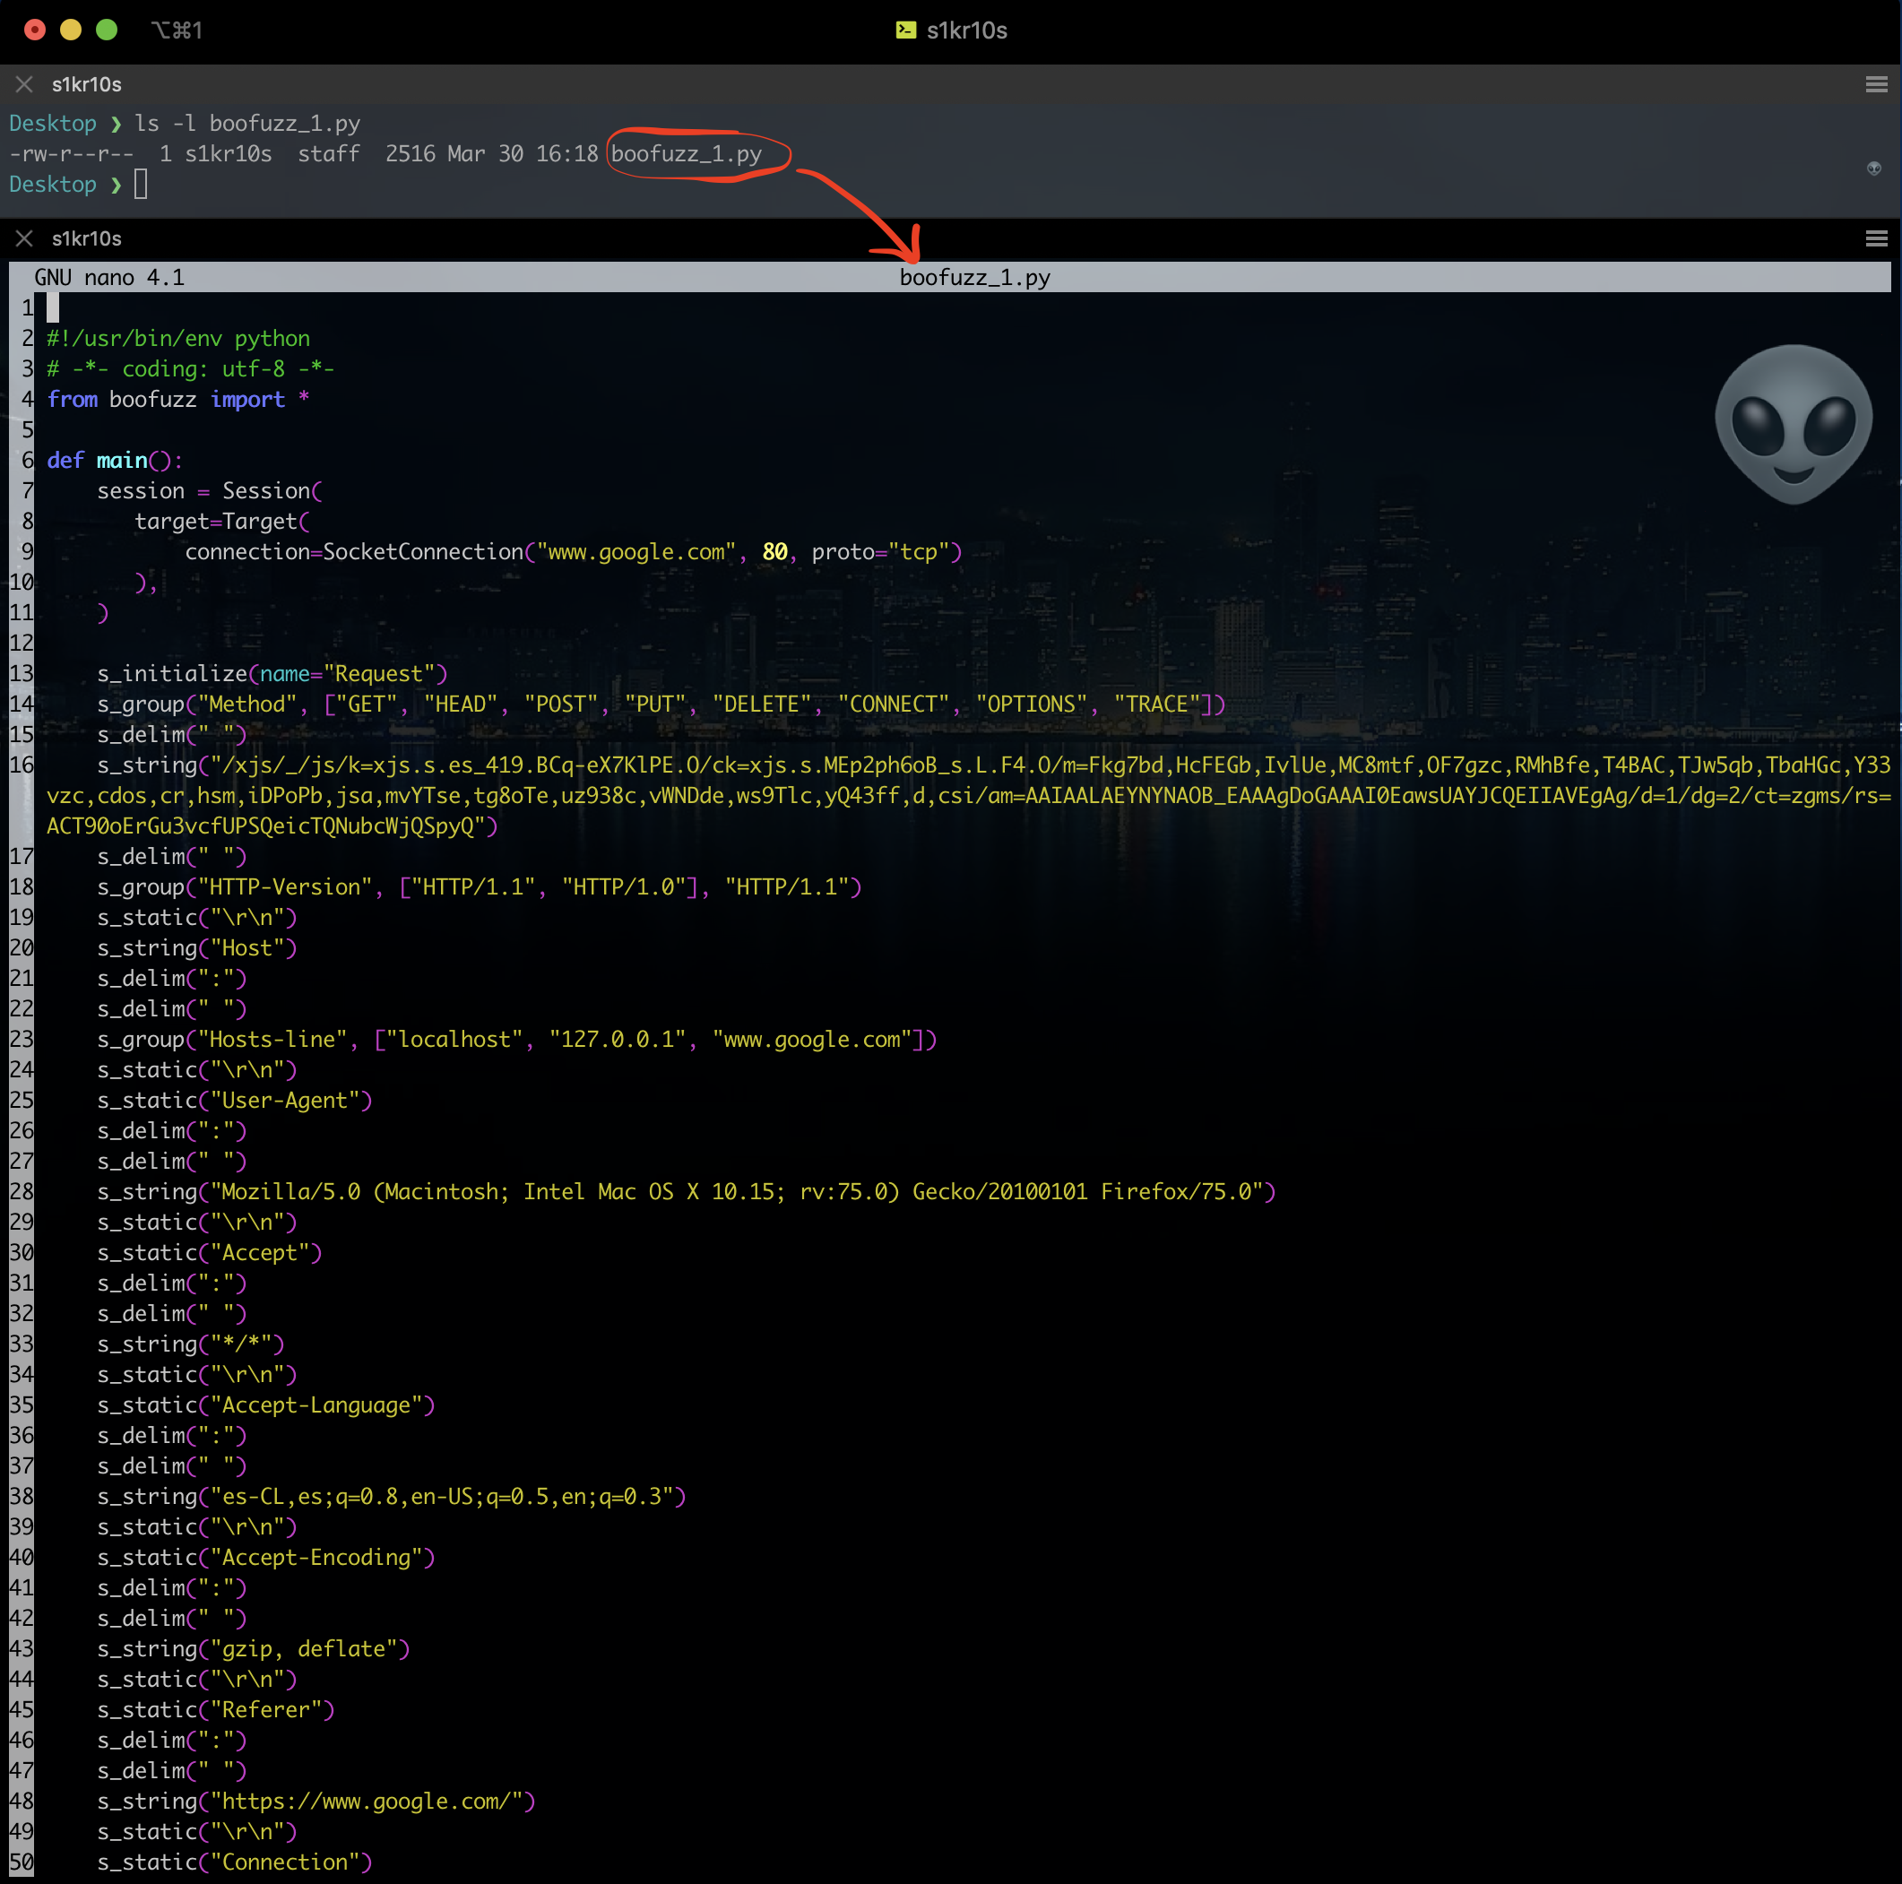Click the boofuzz_1.py title in the nano header
The width and height of the screenshot is (1902, 1884).
(x=974, y=278)
